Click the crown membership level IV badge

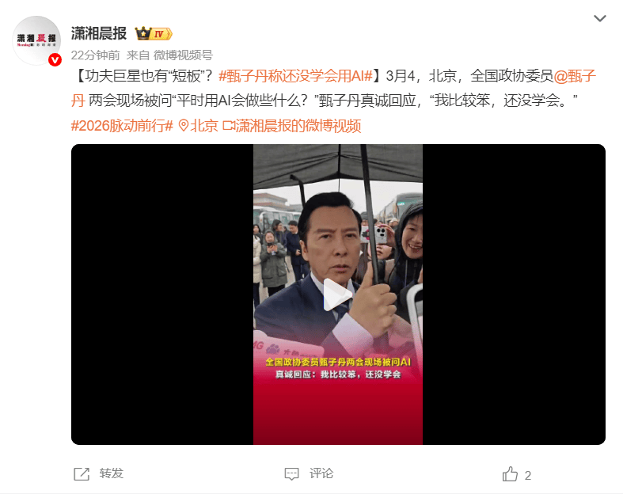click(x=154, y=34)
